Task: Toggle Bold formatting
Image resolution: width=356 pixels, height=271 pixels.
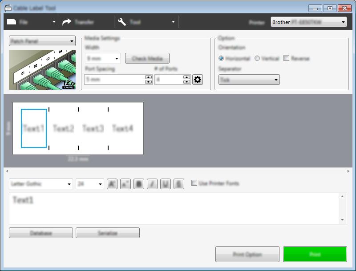Action: pos(139,184)
